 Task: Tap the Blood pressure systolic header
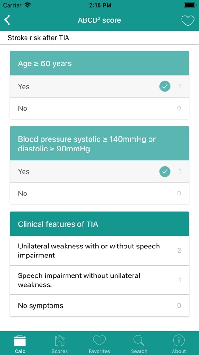(99, 143)
